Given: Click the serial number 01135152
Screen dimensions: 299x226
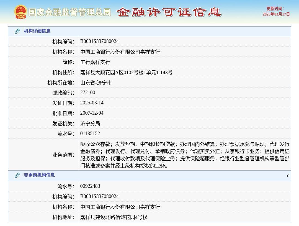Looking at the screenshot, I should pos(90,134).
